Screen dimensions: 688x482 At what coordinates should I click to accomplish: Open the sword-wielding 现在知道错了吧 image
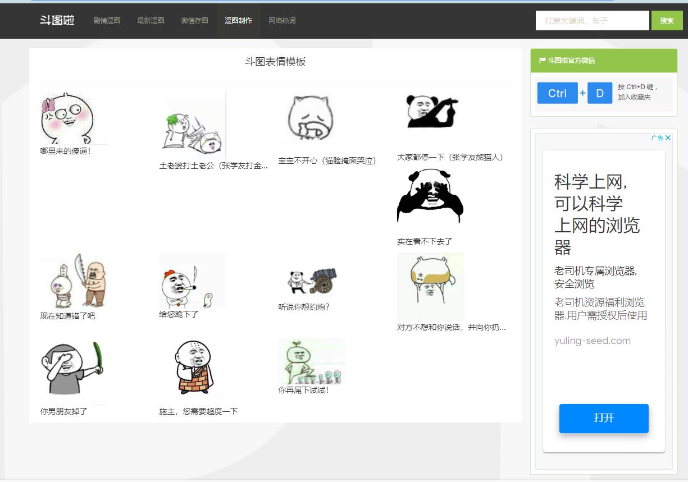tap(74, 281)
